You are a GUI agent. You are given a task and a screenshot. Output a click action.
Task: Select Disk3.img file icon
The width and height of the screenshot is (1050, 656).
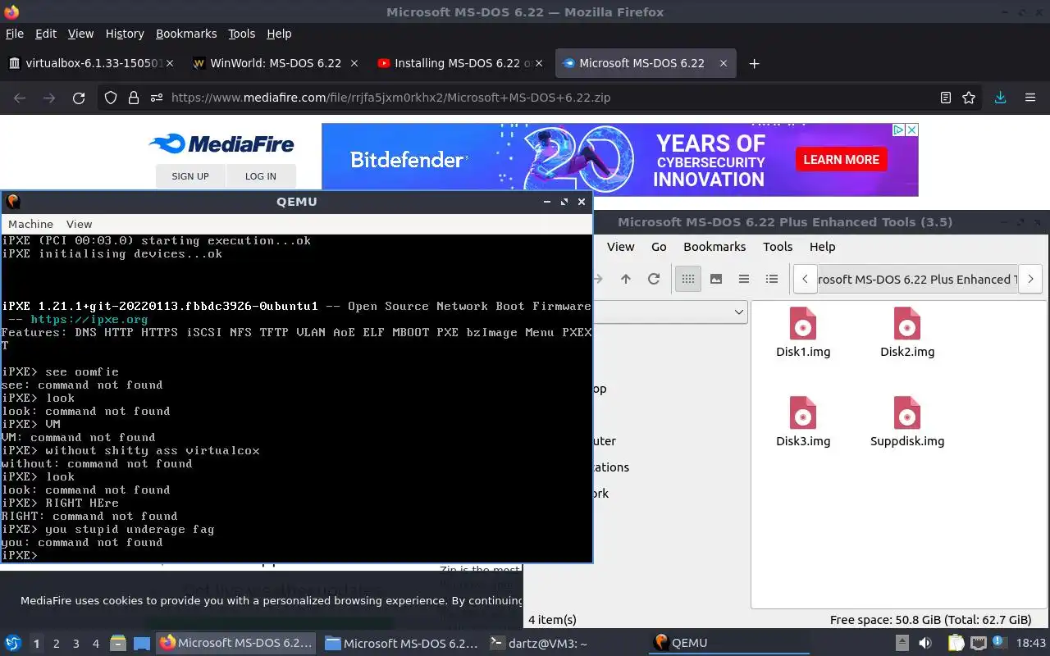pos(803,413)
